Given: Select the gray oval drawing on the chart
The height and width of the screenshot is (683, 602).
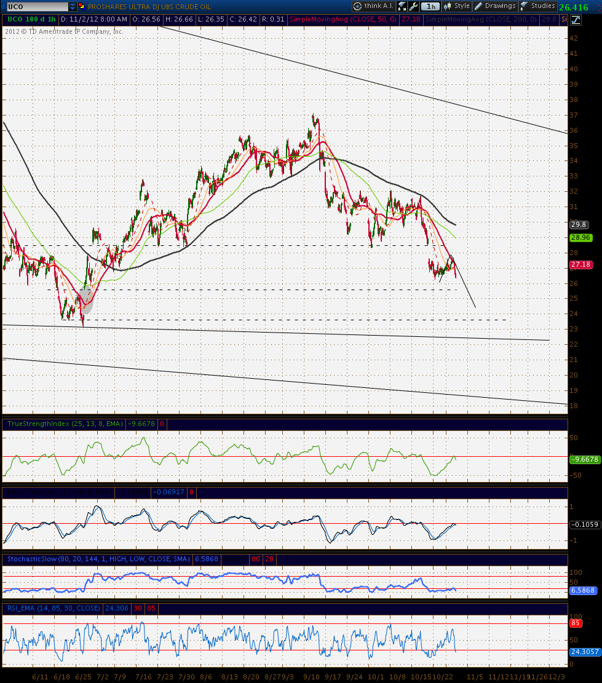Looking at the screenshot, I should click(86, 299).
